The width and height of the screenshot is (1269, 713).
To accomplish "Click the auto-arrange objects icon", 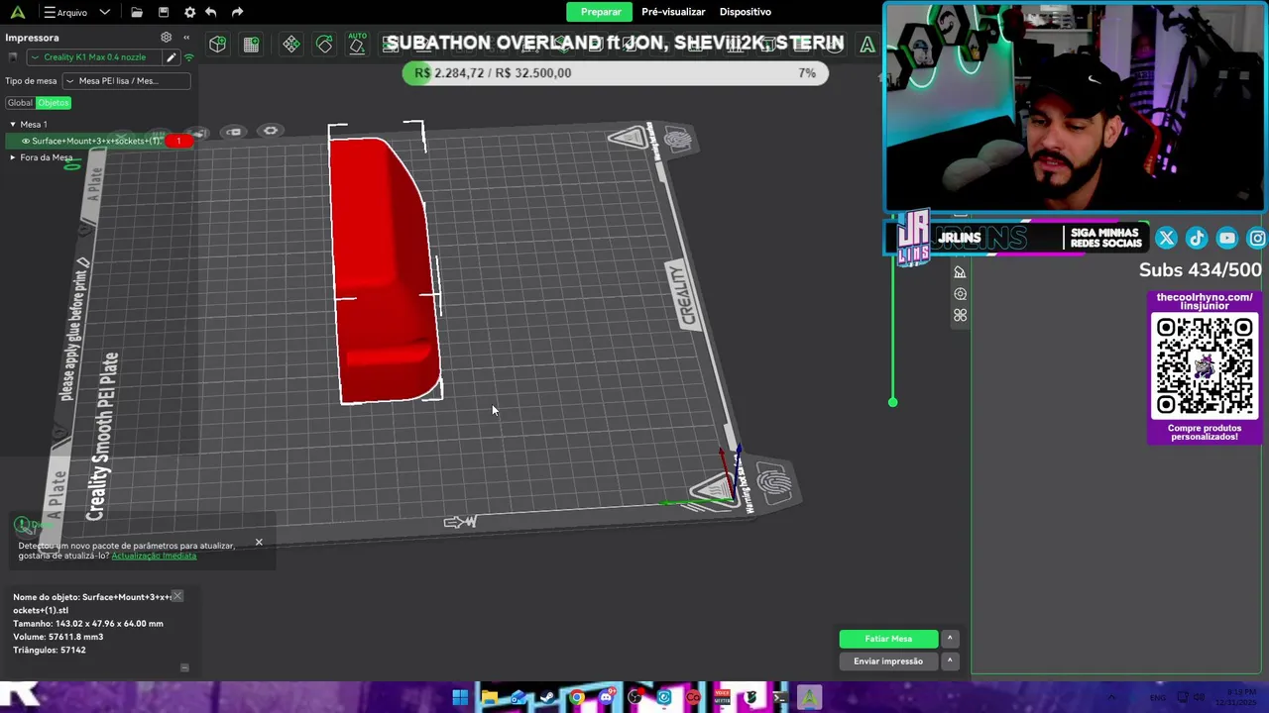I will (290, 44).
